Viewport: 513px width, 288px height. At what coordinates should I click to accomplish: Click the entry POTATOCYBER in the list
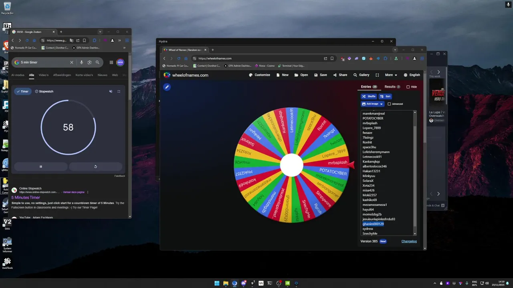(373, 118)
